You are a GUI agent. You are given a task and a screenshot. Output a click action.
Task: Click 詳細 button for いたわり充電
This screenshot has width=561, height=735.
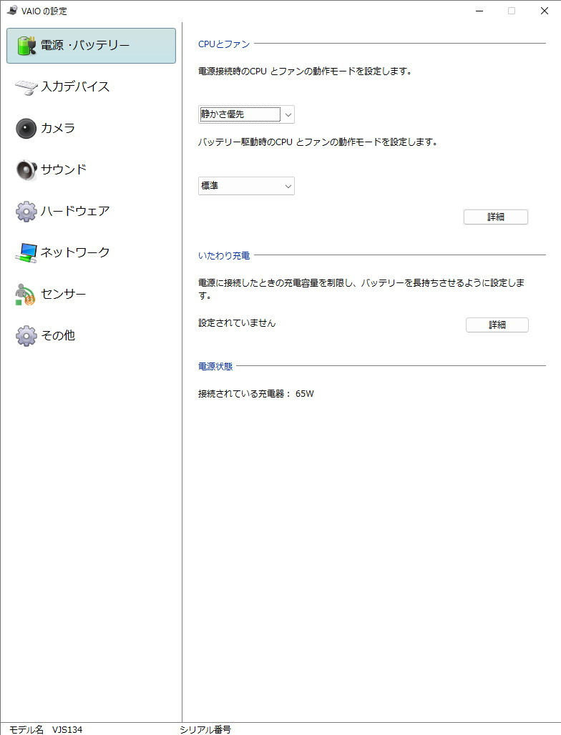coord(497,325)
